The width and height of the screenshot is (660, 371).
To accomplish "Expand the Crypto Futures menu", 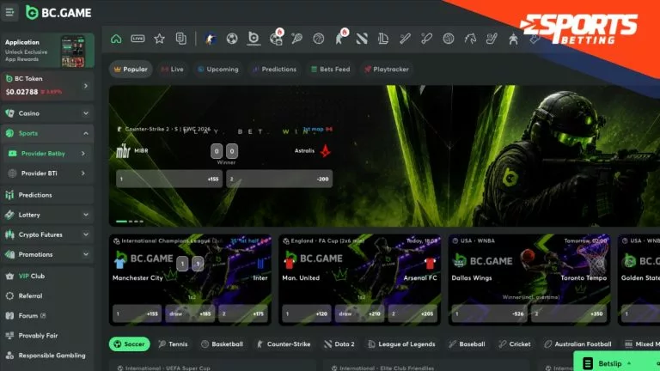I will point(86,234).
